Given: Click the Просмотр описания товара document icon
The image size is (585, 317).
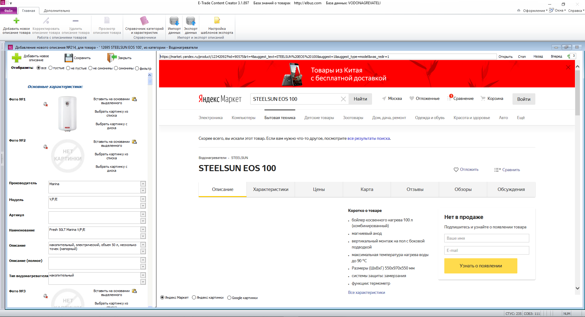Looking at the screenshot, I should [x=107, y=21].
